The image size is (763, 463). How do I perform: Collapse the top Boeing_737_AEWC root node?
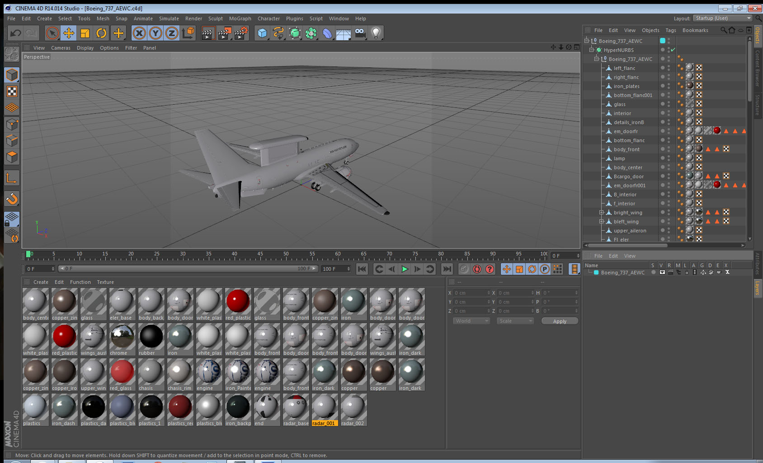click(586, 41)
